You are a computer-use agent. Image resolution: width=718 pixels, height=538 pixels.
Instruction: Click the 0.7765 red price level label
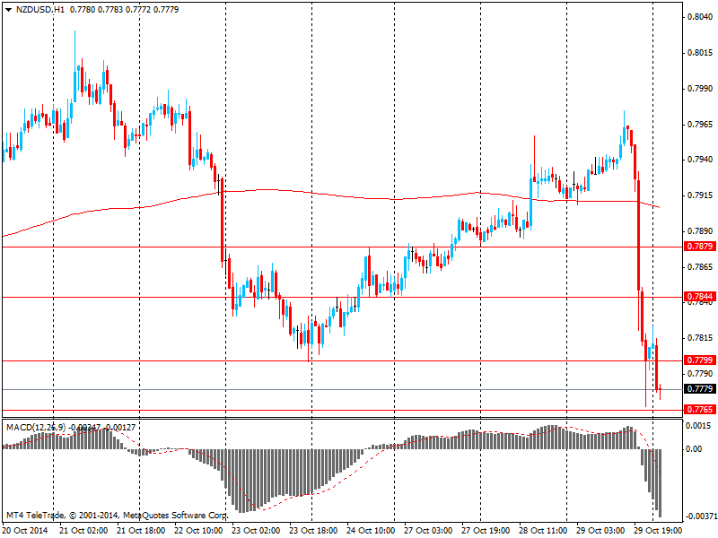(700, 410)
